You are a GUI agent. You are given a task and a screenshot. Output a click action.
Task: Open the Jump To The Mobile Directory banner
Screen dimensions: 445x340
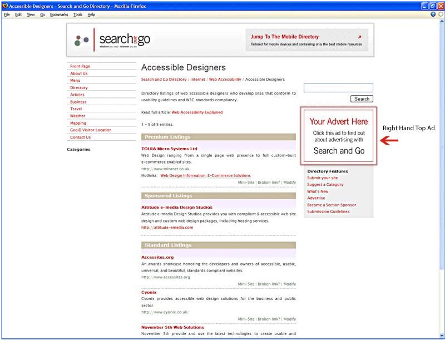[307, 40]
